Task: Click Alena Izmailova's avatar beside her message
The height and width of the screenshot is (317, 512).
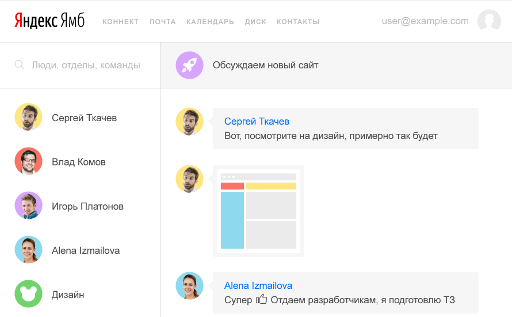Action: point(189,286)
